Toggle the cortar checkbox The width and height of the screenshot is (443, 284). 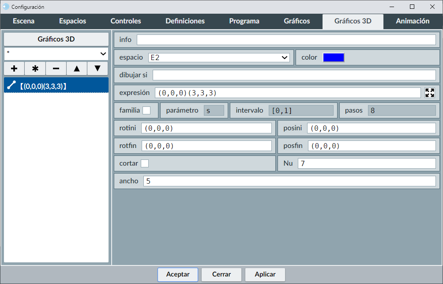pyautogui.click(x=145, y=163)
